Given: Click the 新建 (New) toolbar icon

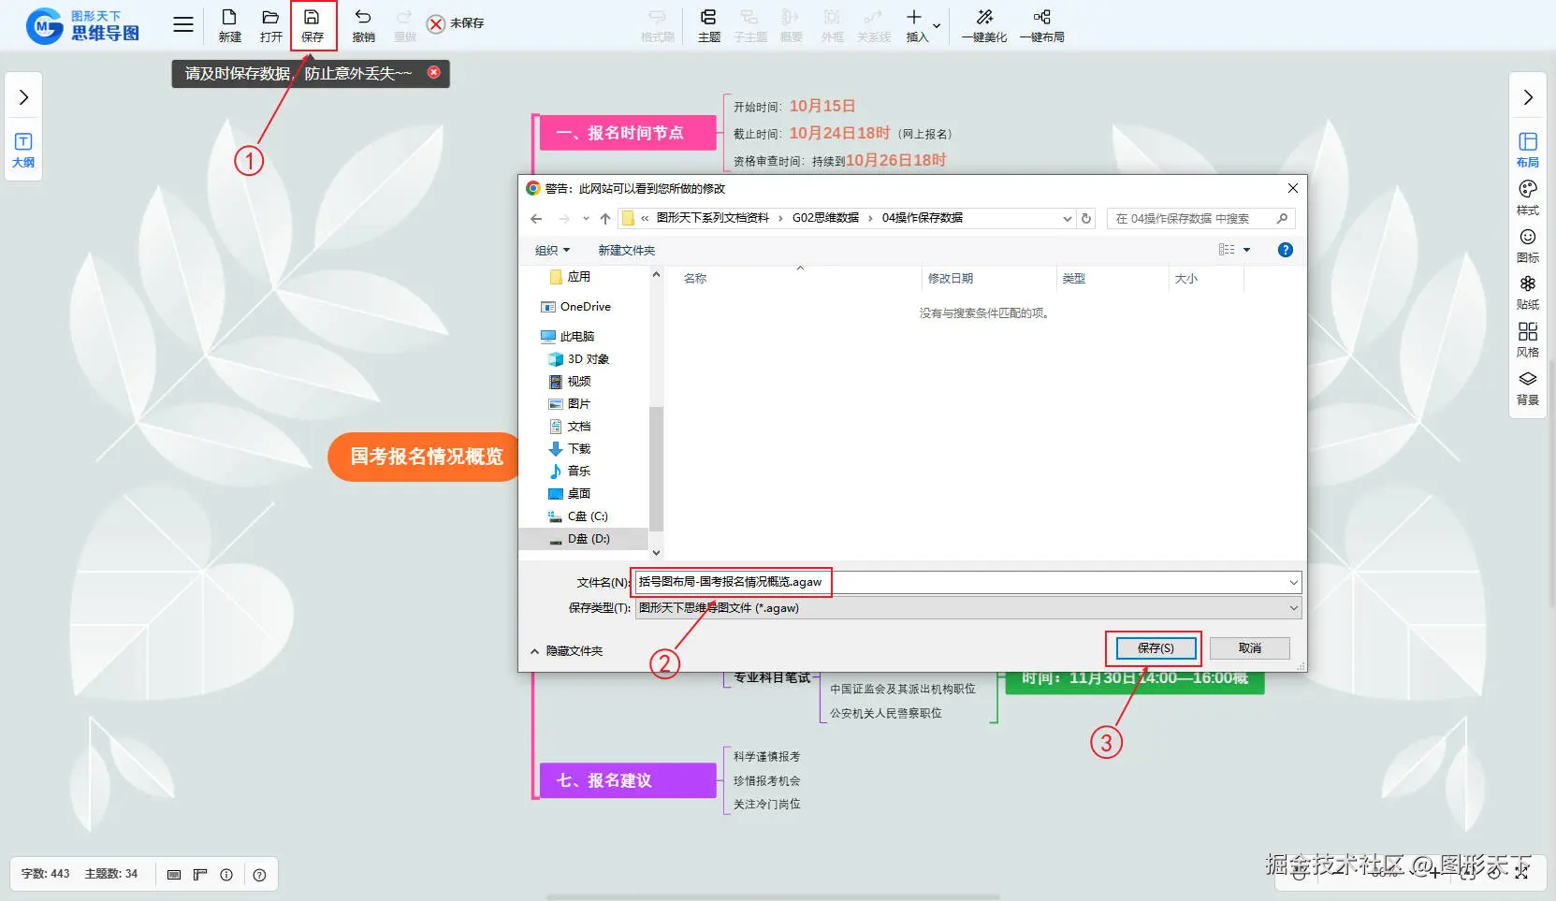Looking at the screenshot, I should pyautogui.click(x=229, y=25).
